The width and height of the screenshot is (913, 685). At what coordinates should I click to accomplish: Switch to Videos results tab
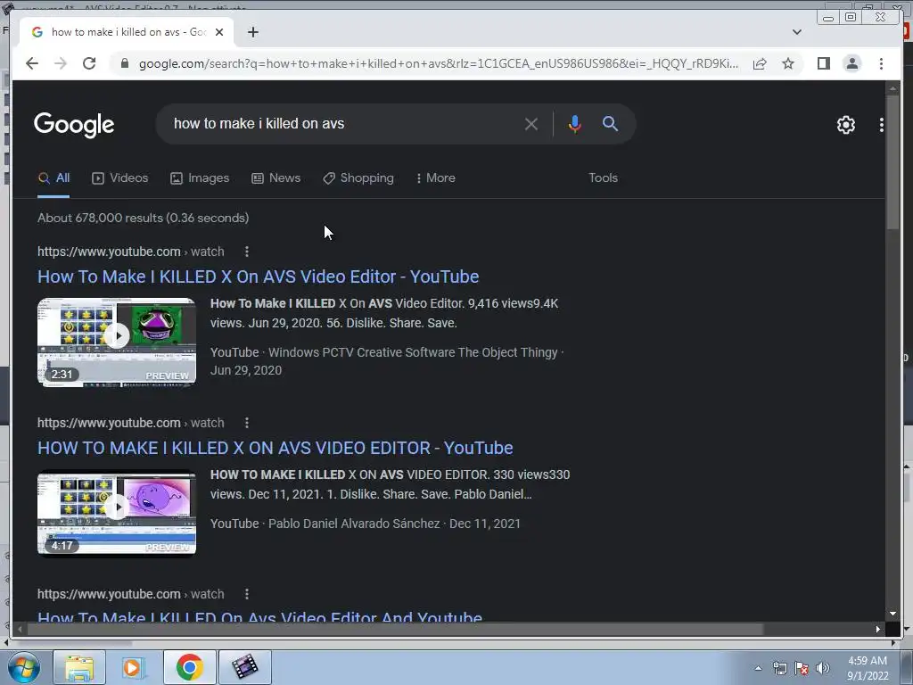pyautogui.click(x=120, y=178)
